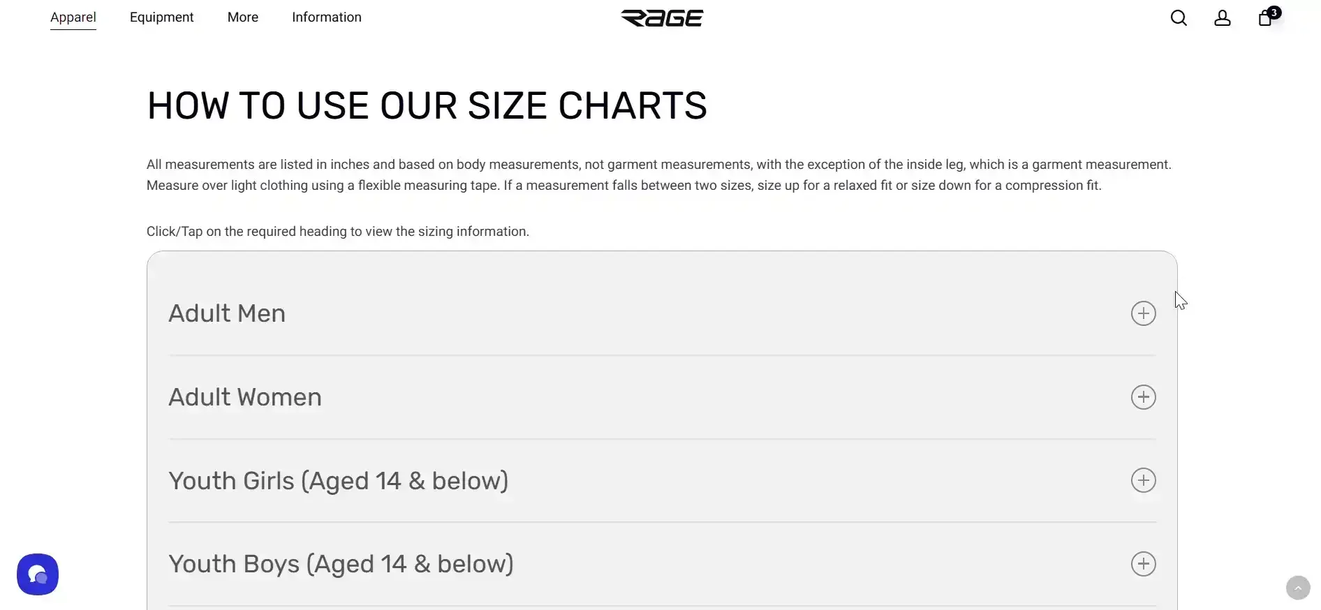This screenshot has width=1321, height=610.
Task: Click the scroll-to-top arrow button
Action: coord(1298,588)
